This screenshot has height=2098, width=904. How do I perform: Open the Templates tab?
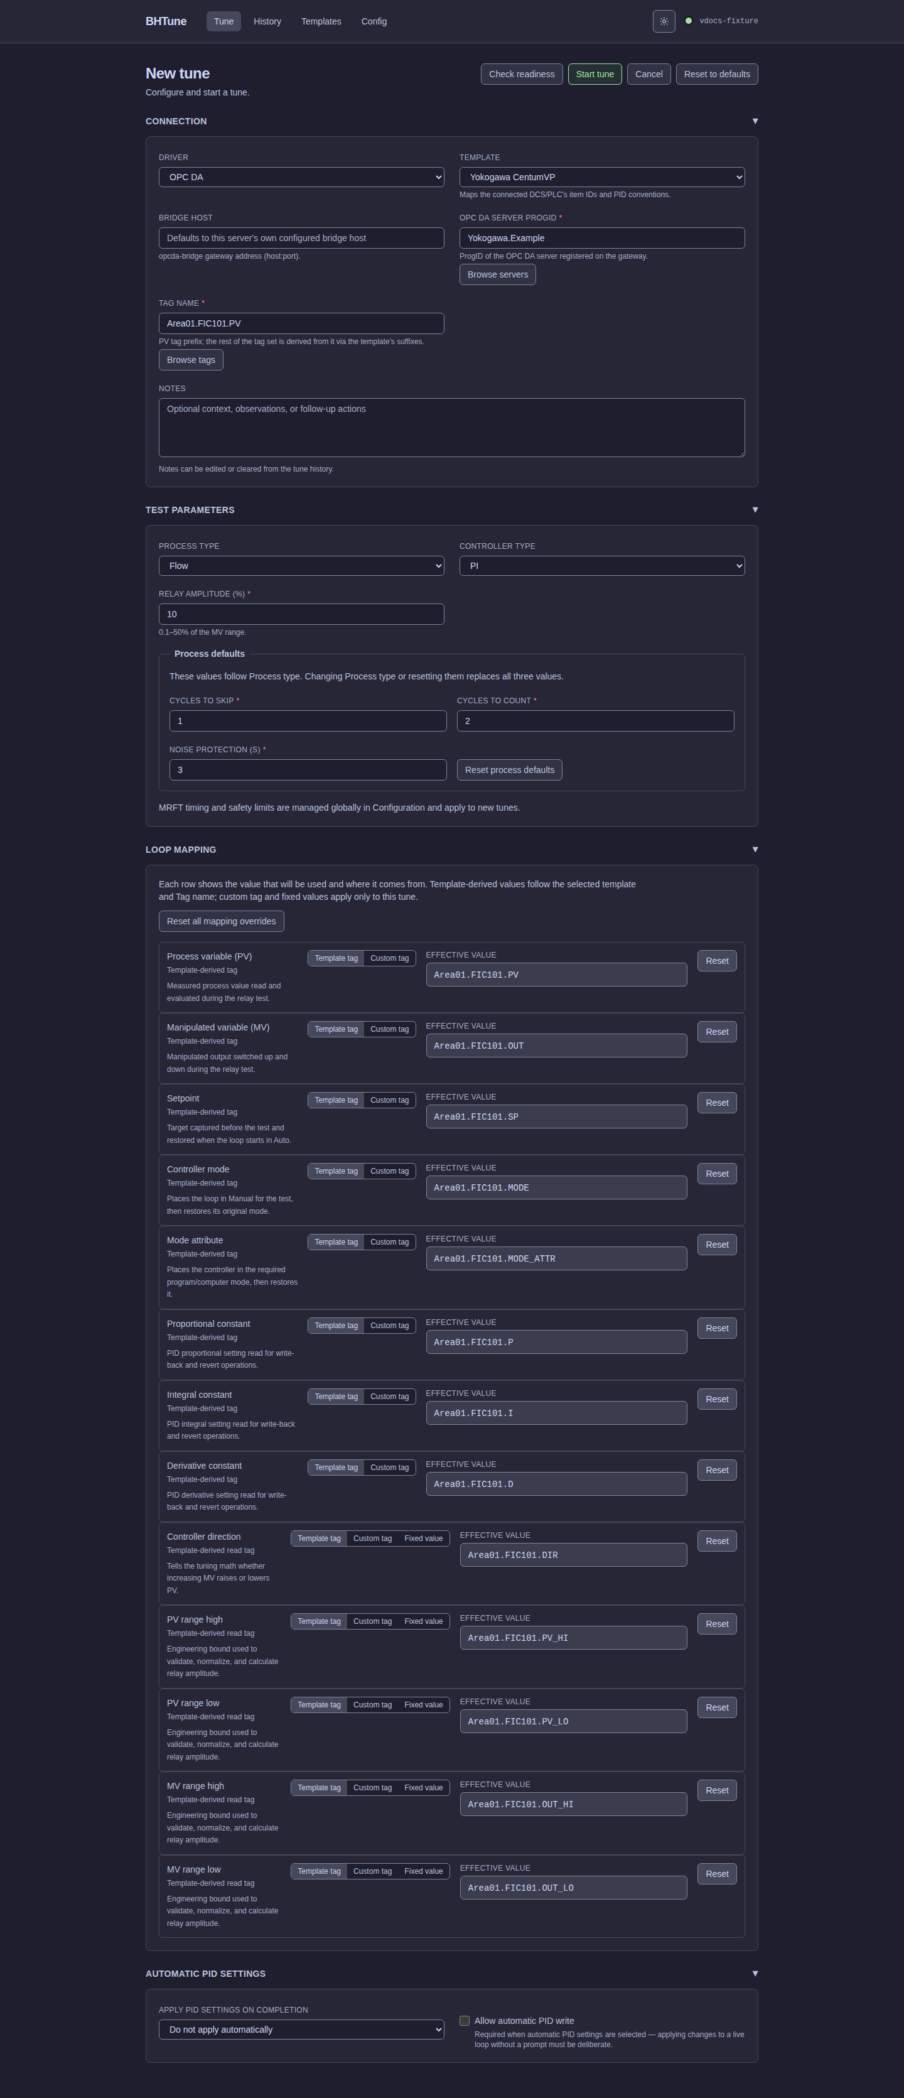point(321,21)
